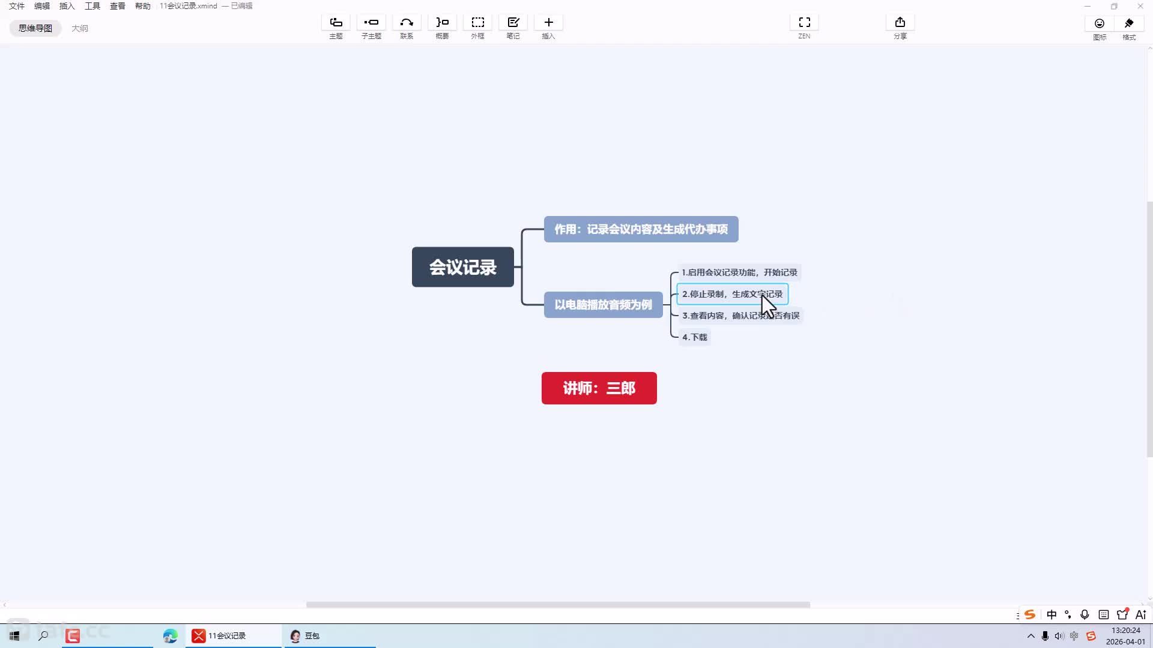This screenshot has height=648, width=1153.
Task: Click the 分享 share icon
Action: [x=900, y=23]
